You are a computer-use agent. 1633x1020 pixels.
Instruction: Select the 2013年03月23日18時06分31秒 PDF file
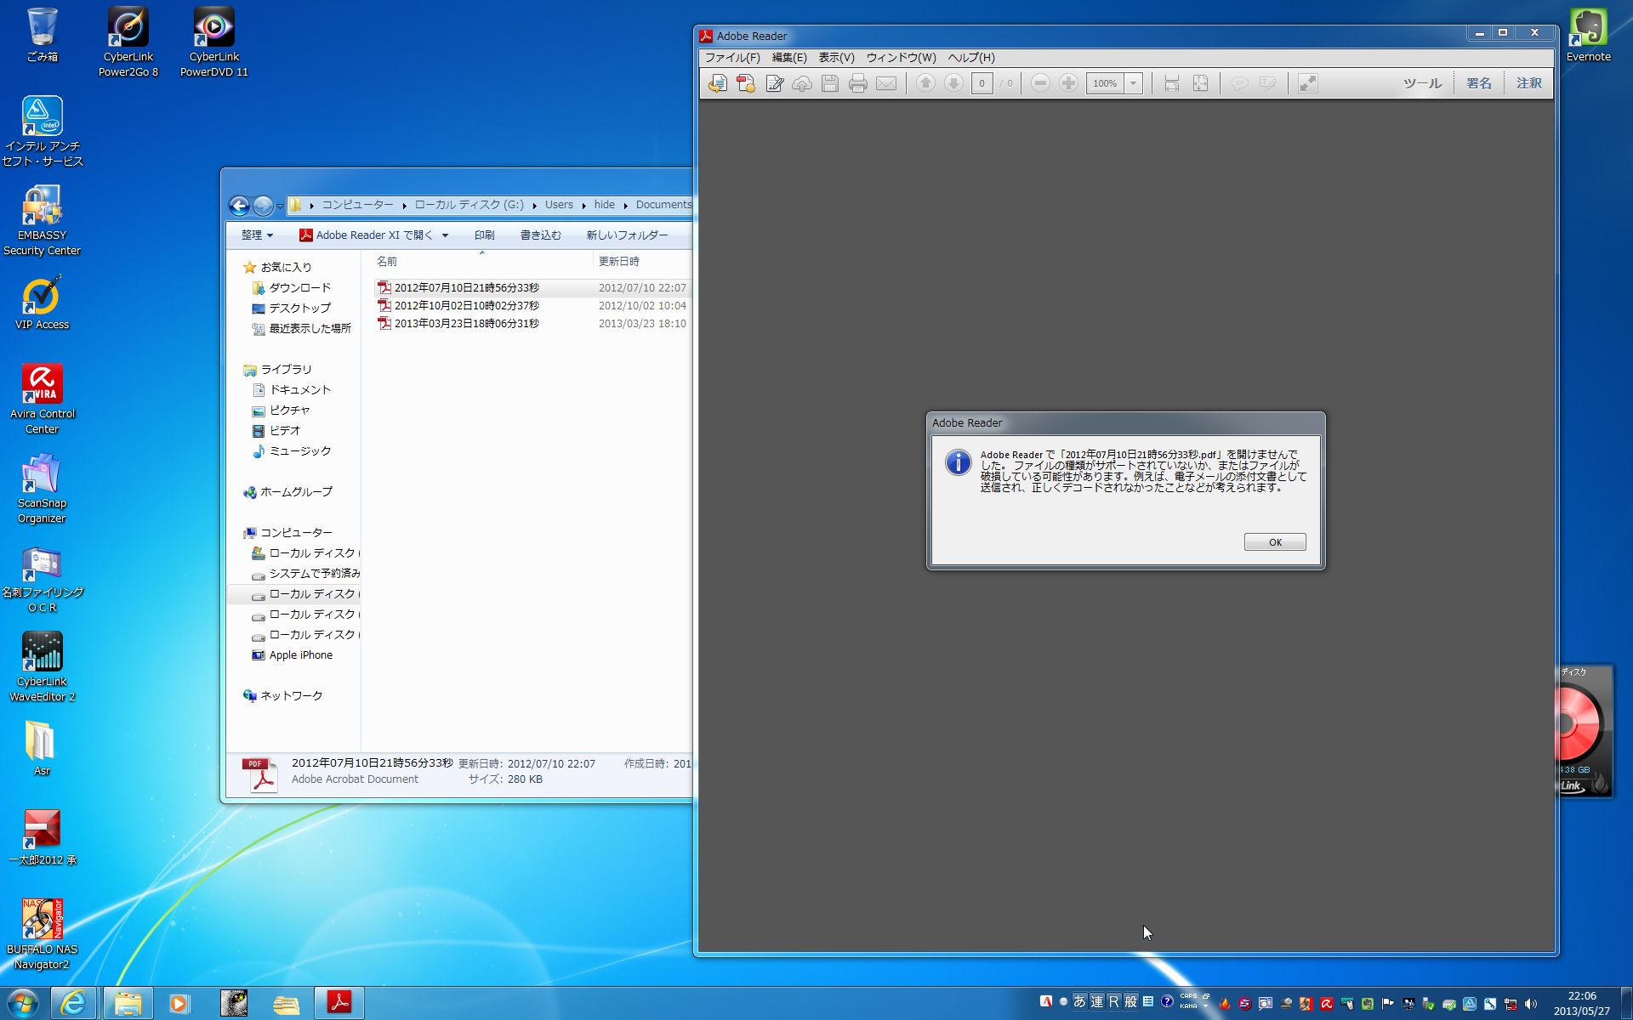pyautogui.click(x=466, y=324)
